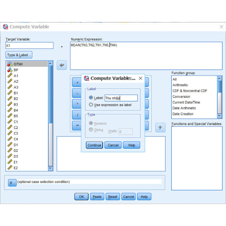Select Arithmetic function group
The width and height of the screenshot is (226, 226).
coord(195,85)
